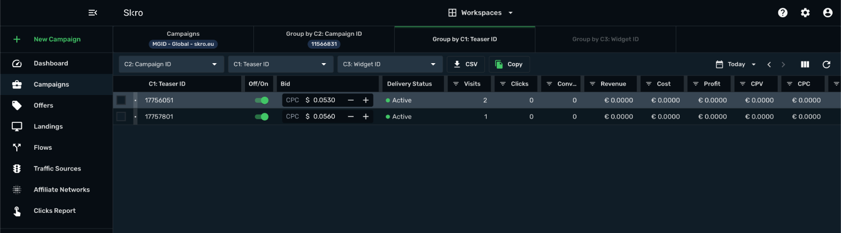Select Group by C3: Widget ID tab
Screen dimensions: 841x233
coord(606,39)
